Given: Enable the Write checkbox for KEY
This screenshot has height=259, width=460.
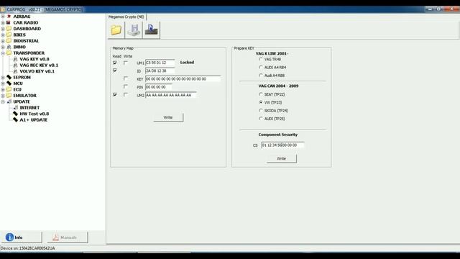Looking at the screenshot, I should coord(126,78).
